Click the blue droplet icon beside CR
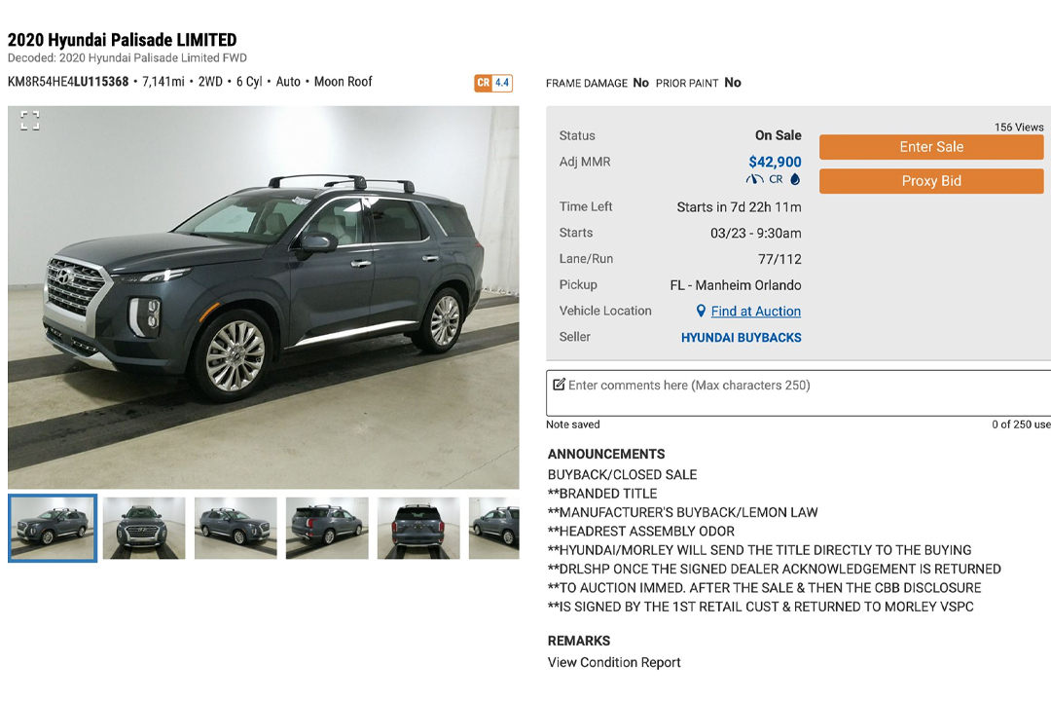1051x701 pixels. [795, 179]
